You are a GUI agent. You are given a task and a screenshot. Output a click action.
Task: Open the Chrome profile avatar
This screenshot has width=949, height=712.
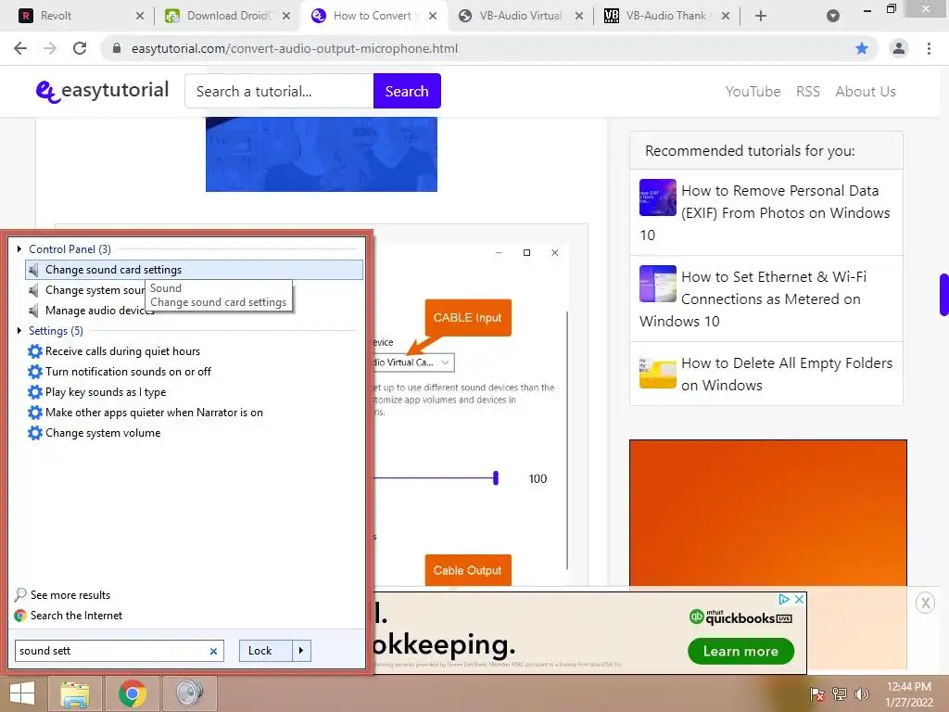(899, 48)
